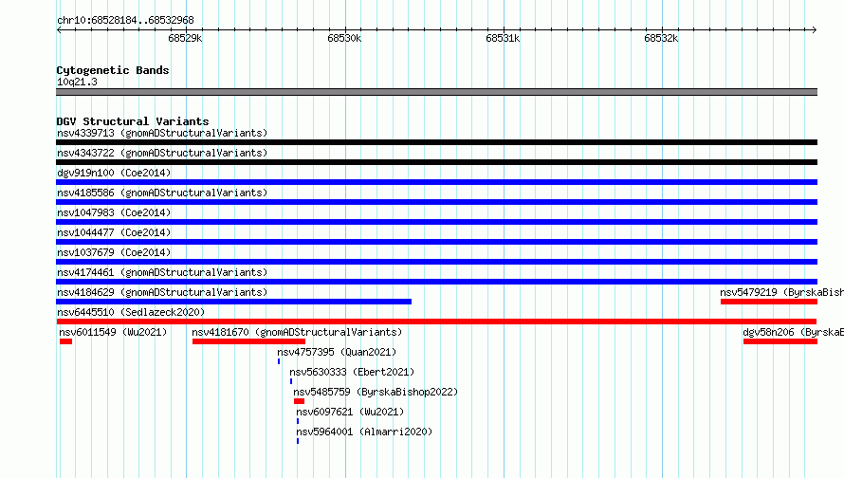Open variant label nsv6445510 (Sedlazeck2020)
This screenshot has width=844, height=478.
[131, 312]
